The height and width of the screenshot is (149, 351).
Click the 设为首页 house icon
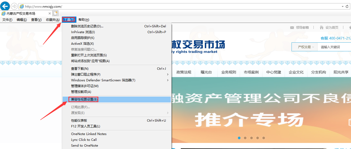click(322, 27)
